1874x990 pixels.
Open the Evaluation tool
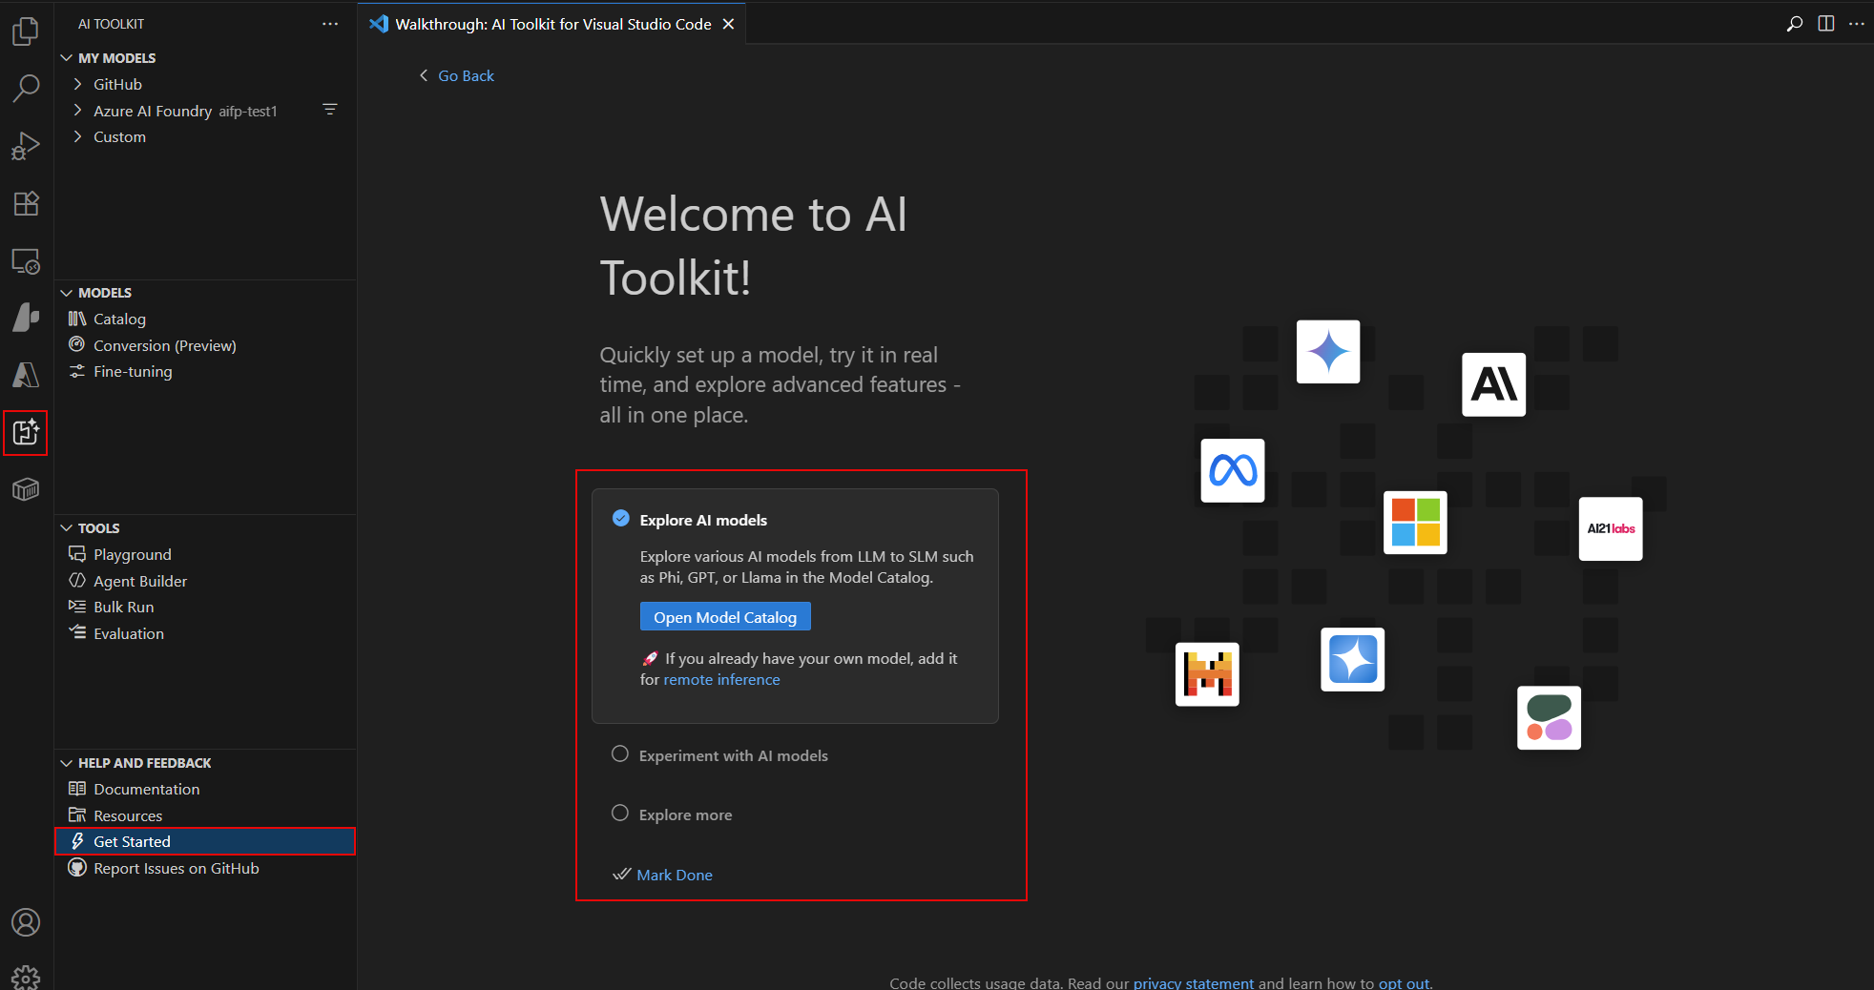pyautogui.click(x=127, y=633)
